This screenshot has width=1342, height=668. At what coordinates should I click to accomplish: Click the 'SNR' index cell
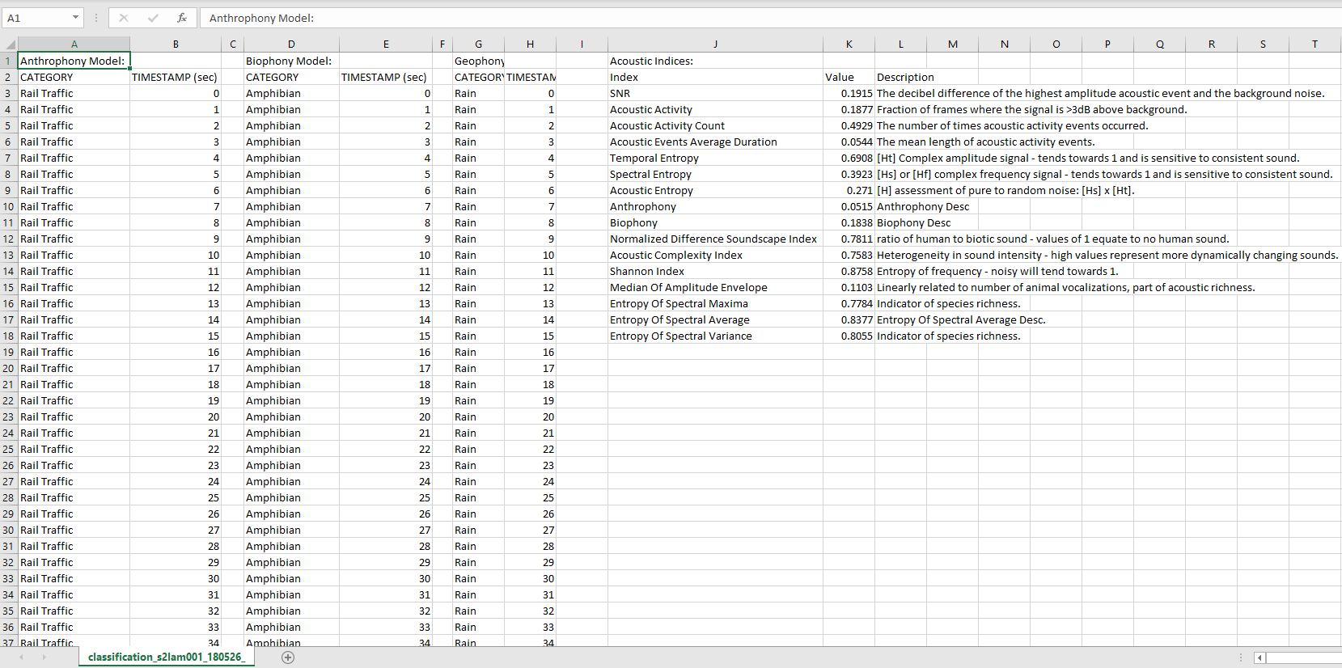(715, 93)
